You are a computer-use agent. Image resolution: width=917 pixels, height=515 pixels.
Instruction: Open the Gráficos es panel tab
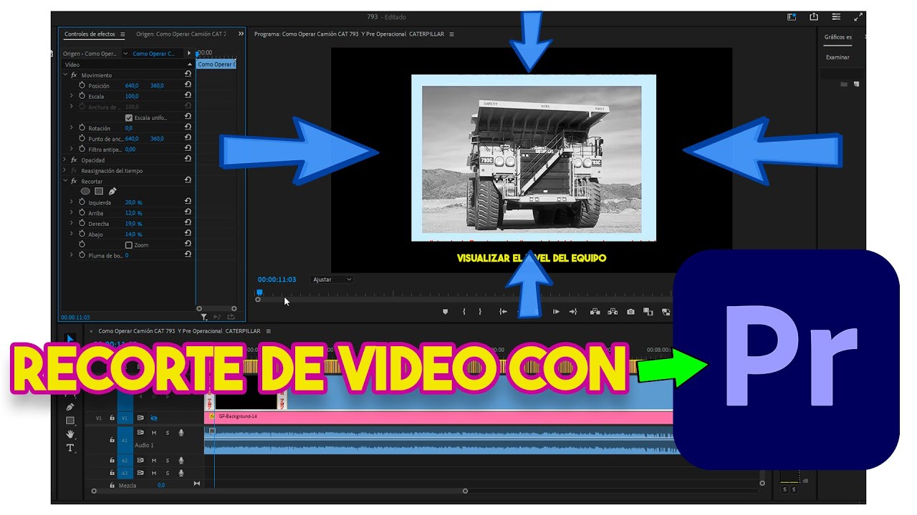click(x=838, y=36)
